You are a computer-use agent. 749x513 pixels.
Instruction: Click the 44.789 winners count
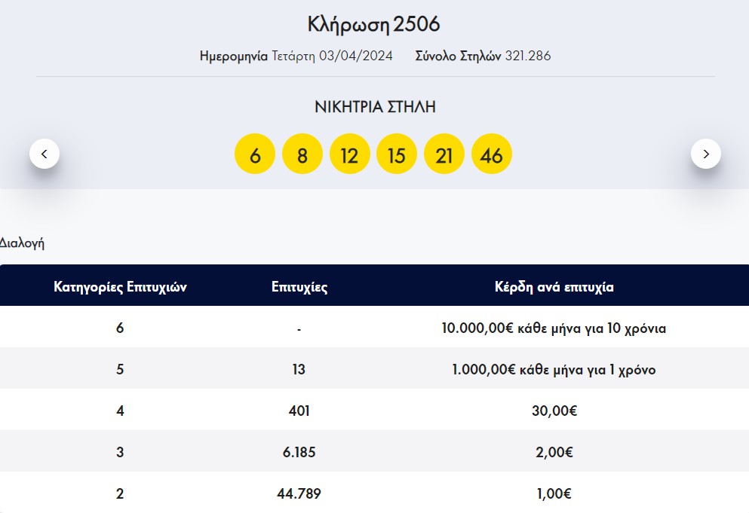(299, 494)
